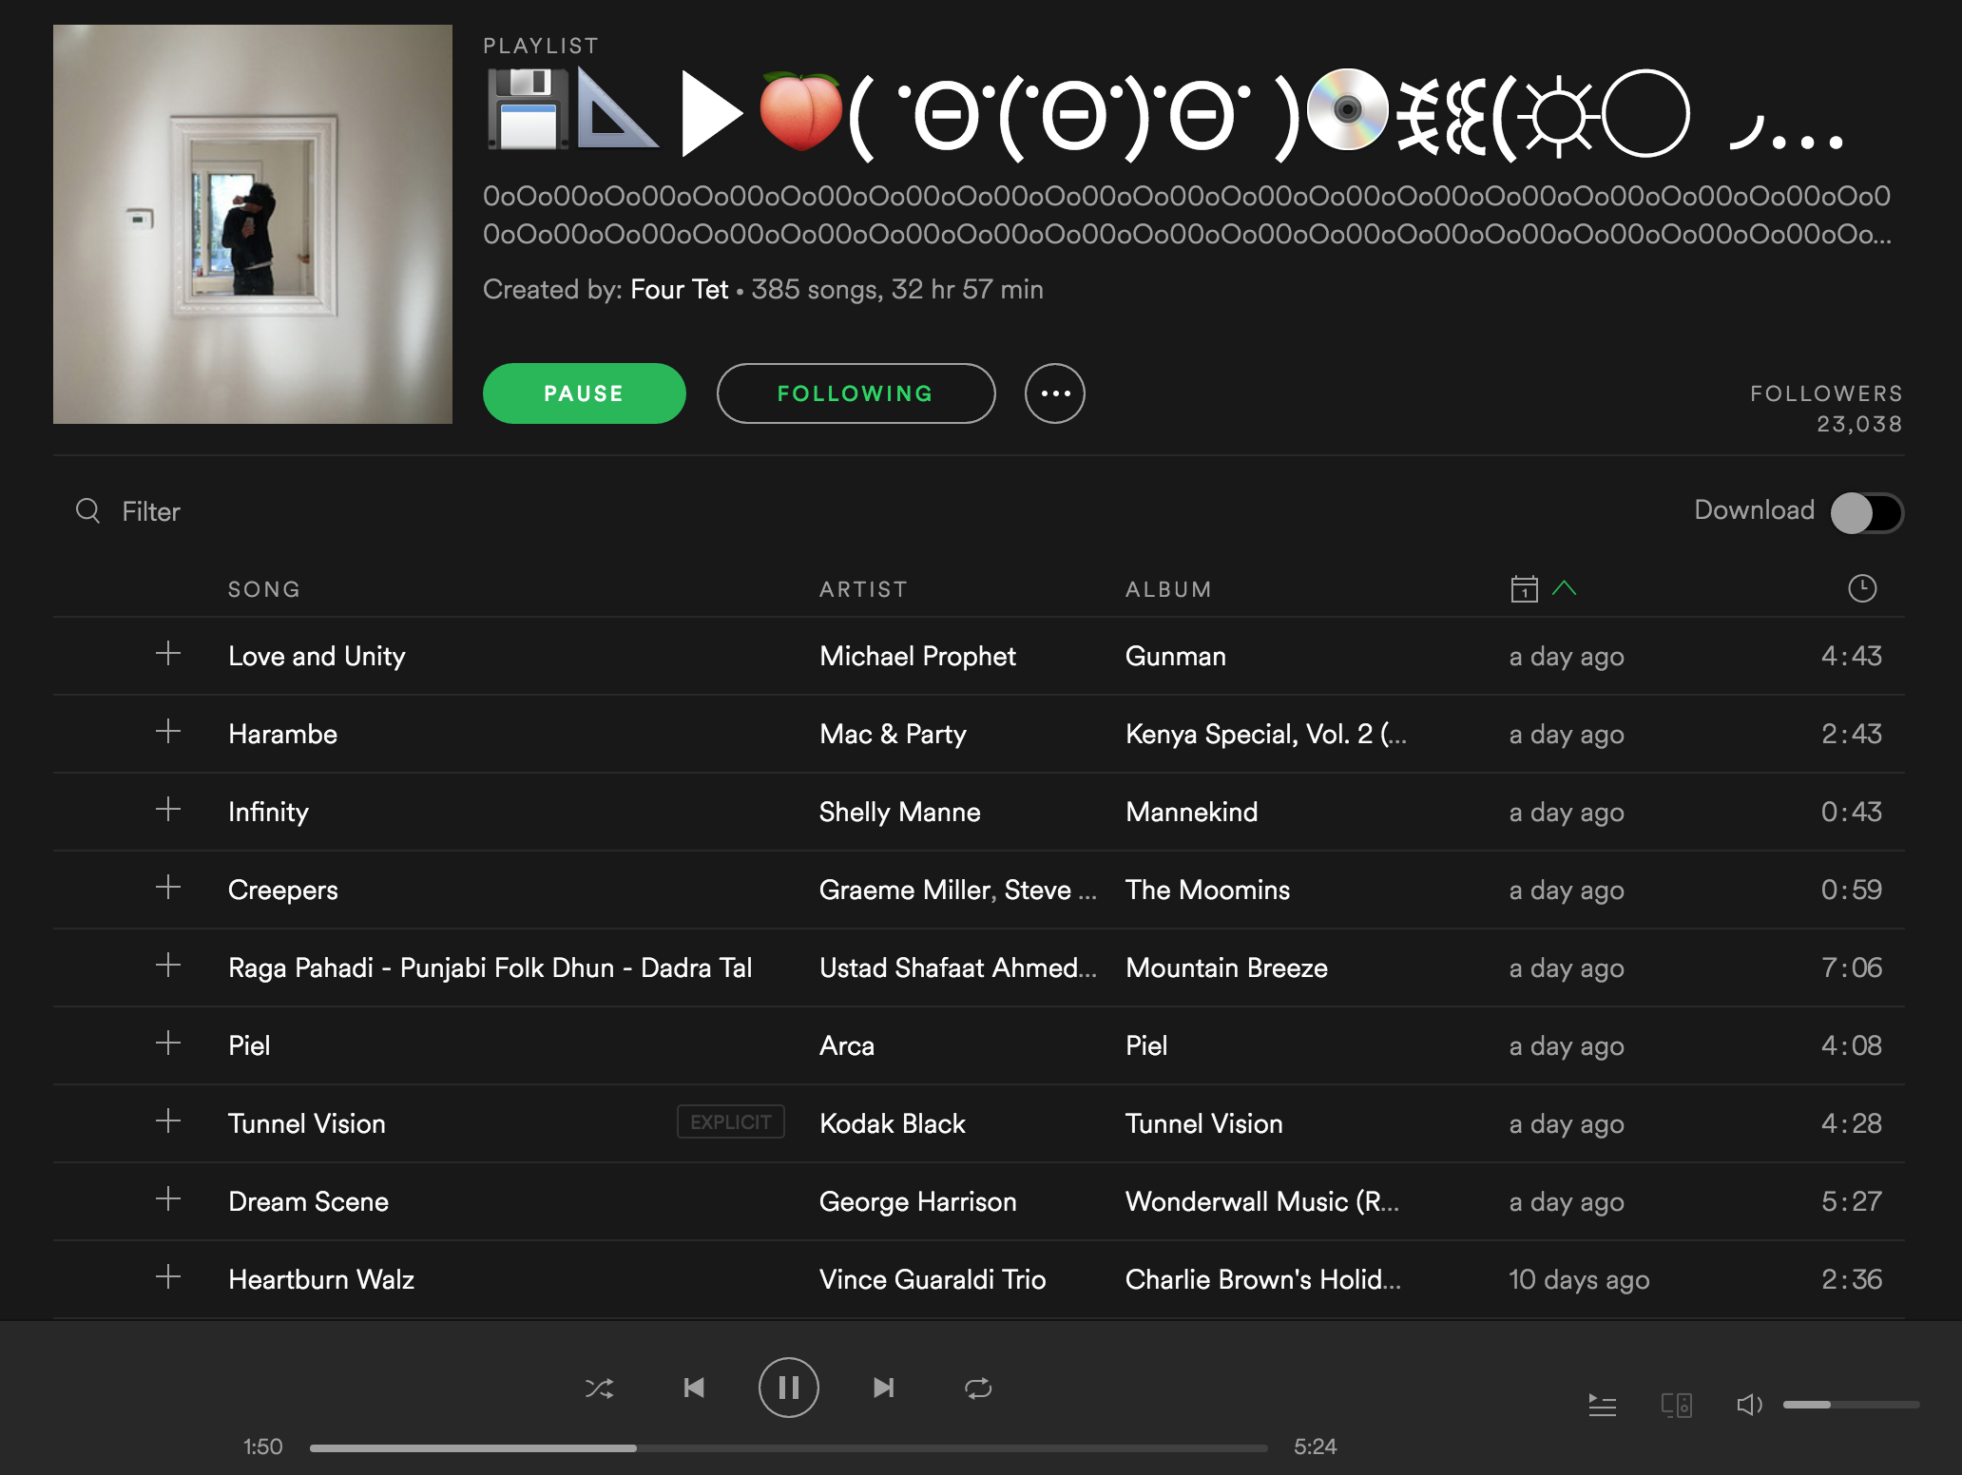Viewport: 1962px width, 1475px height.
Task: Add Love and Unity to library
Action: tap(168, 654)
